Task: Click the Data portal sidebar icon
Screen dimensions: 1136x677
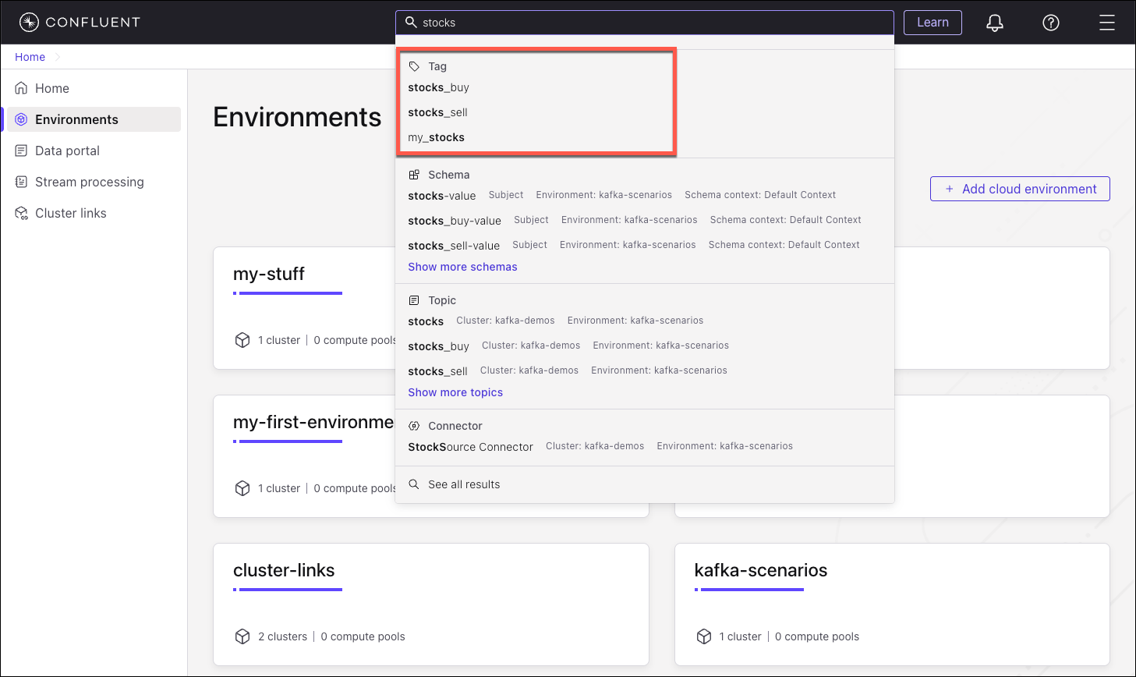Action: click(22, 151)
